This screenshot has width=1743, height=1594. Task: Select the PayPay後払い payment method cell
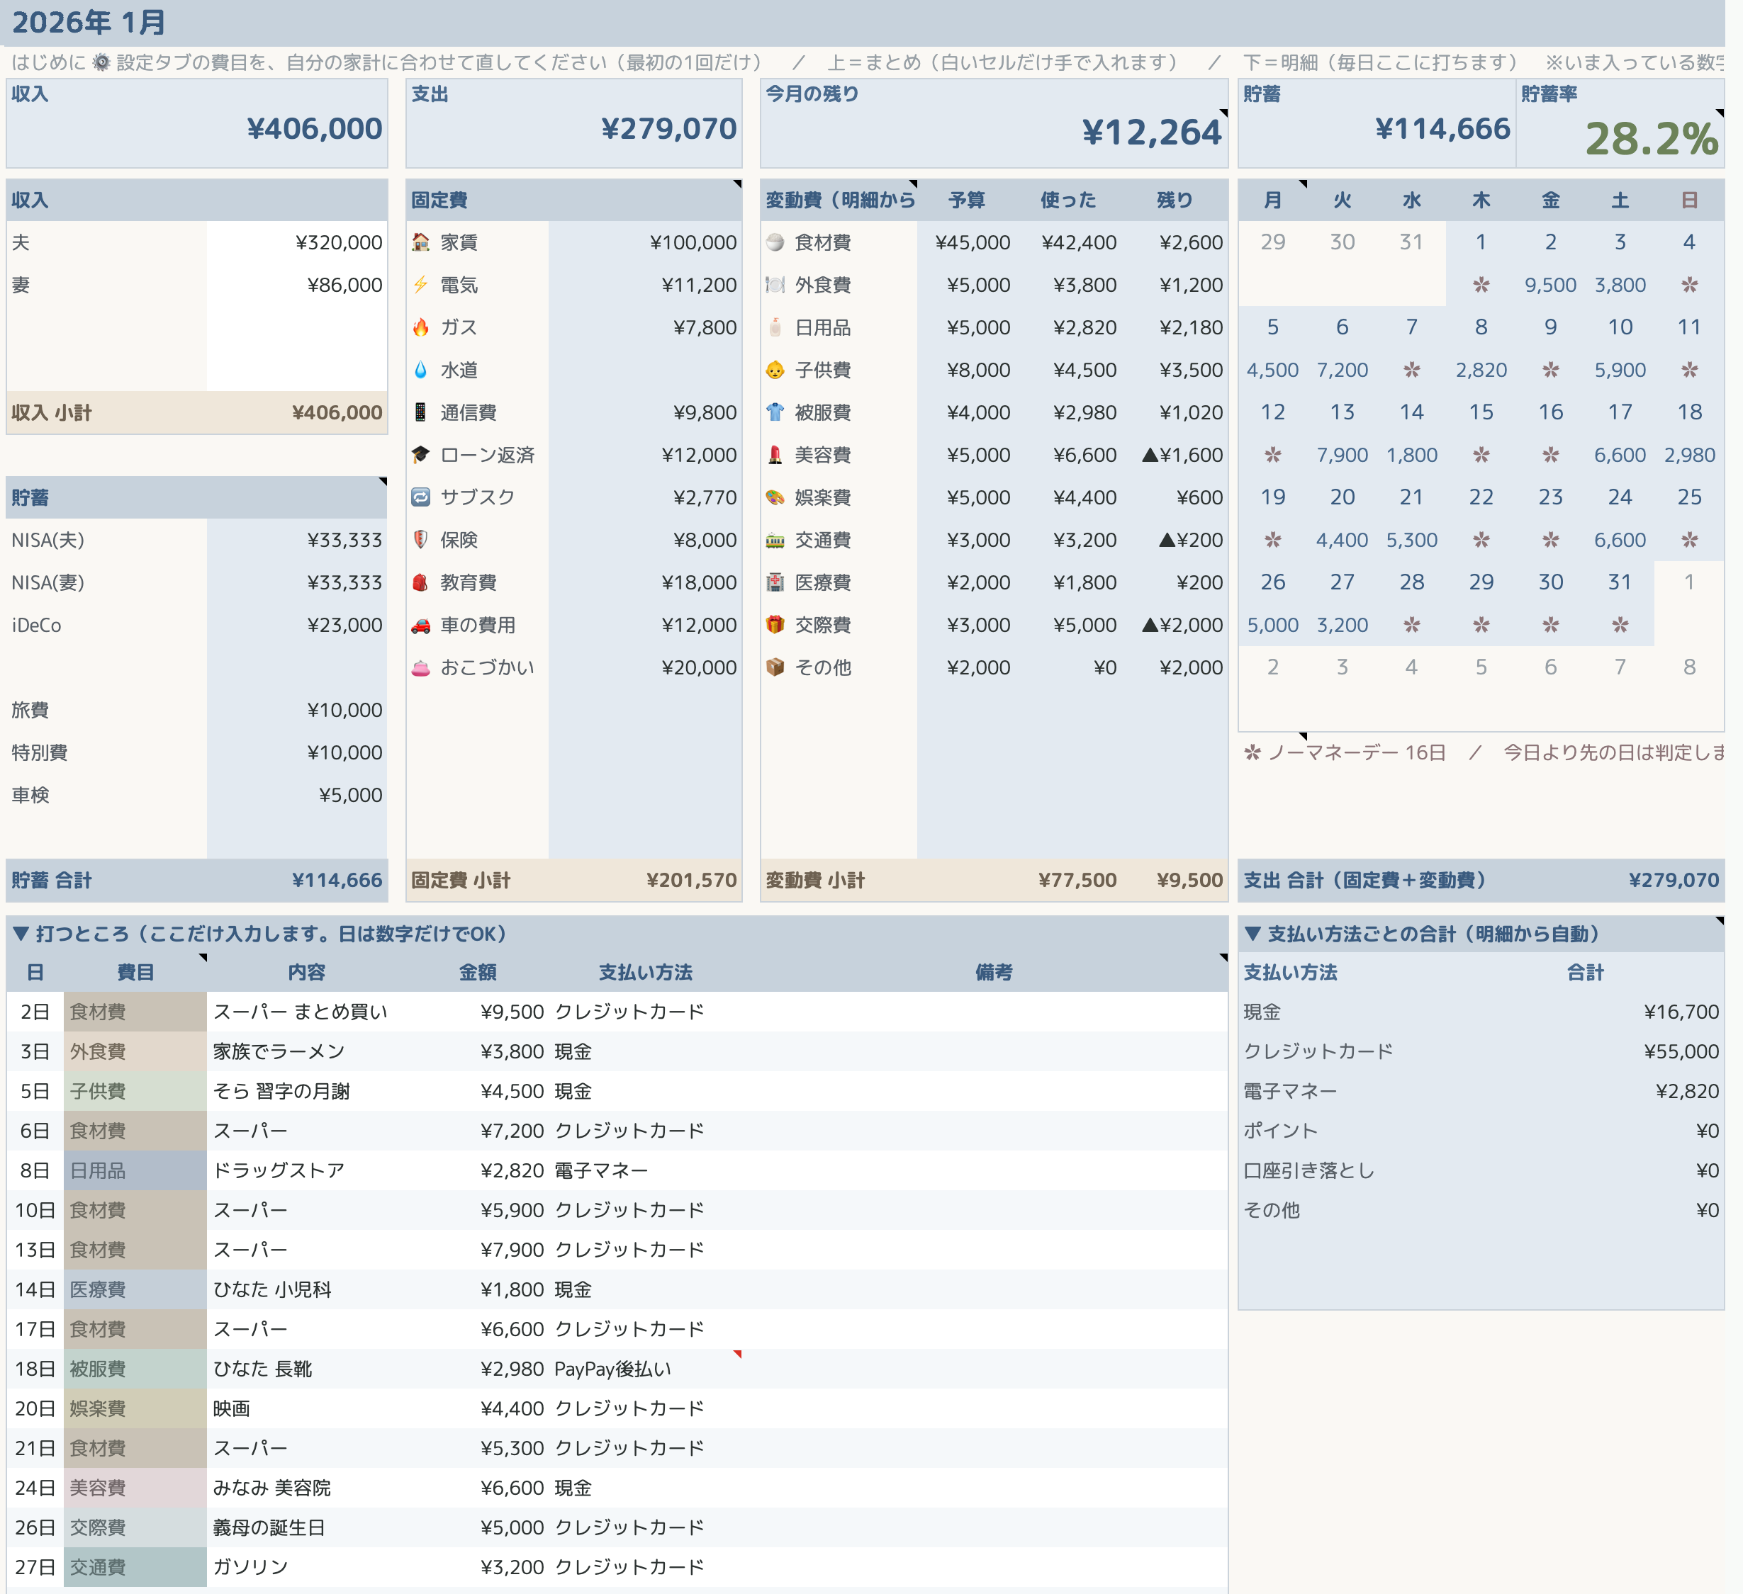click(x=646, y=1369)
